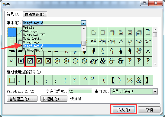Pick the thumbs up hand symbol
This screenshot has height=117, width=165.
pos(121,42)
